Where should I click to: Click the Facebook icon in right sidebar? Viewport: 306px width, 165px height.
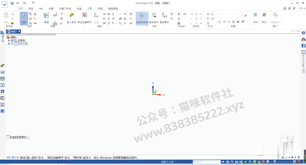coord(303,46)
